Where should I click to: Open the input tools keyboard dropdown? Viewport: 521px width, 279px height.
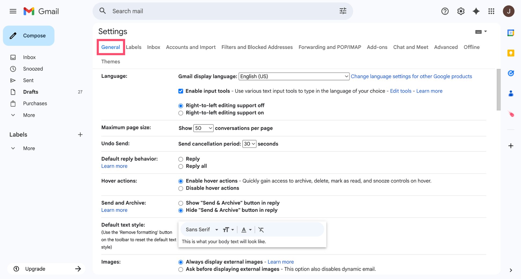coord(481,32)
